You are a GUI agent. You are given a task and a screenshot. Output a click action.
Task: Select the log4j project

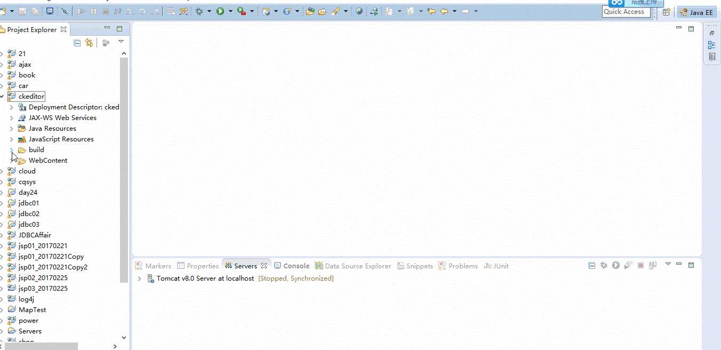(x=26, y=299)
